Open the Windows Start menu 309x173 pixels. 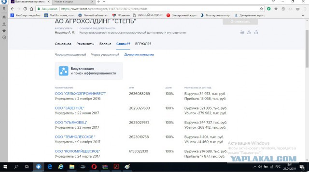[x=5, y=167]
